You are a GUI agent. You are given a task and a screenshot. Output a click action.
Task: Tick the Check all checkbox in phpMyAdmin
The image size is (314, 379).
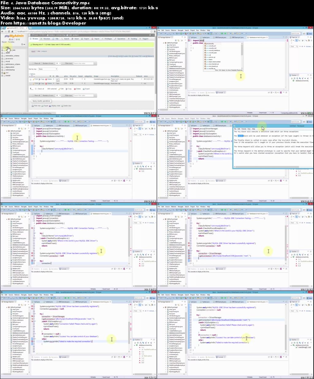click(x=36, y=89)
